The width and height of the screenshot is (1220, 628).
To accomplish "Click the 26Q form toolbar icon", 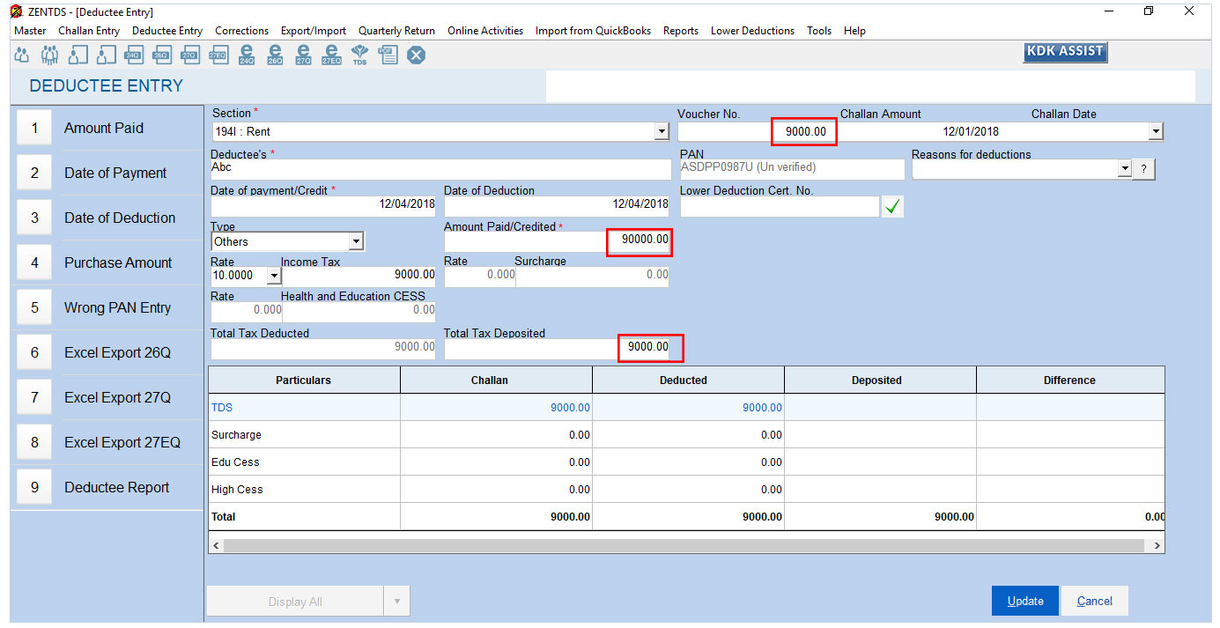I will [162, 55].
